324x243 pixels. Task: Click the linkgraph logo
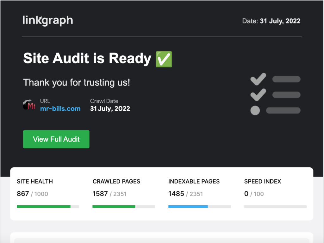point(47,20)
